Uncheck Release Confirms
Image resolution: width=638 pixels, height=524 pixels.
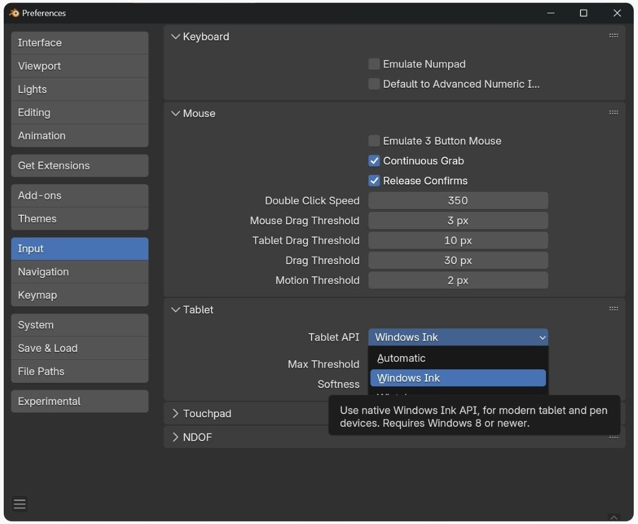pyautogui.click(x=374, y=181)
